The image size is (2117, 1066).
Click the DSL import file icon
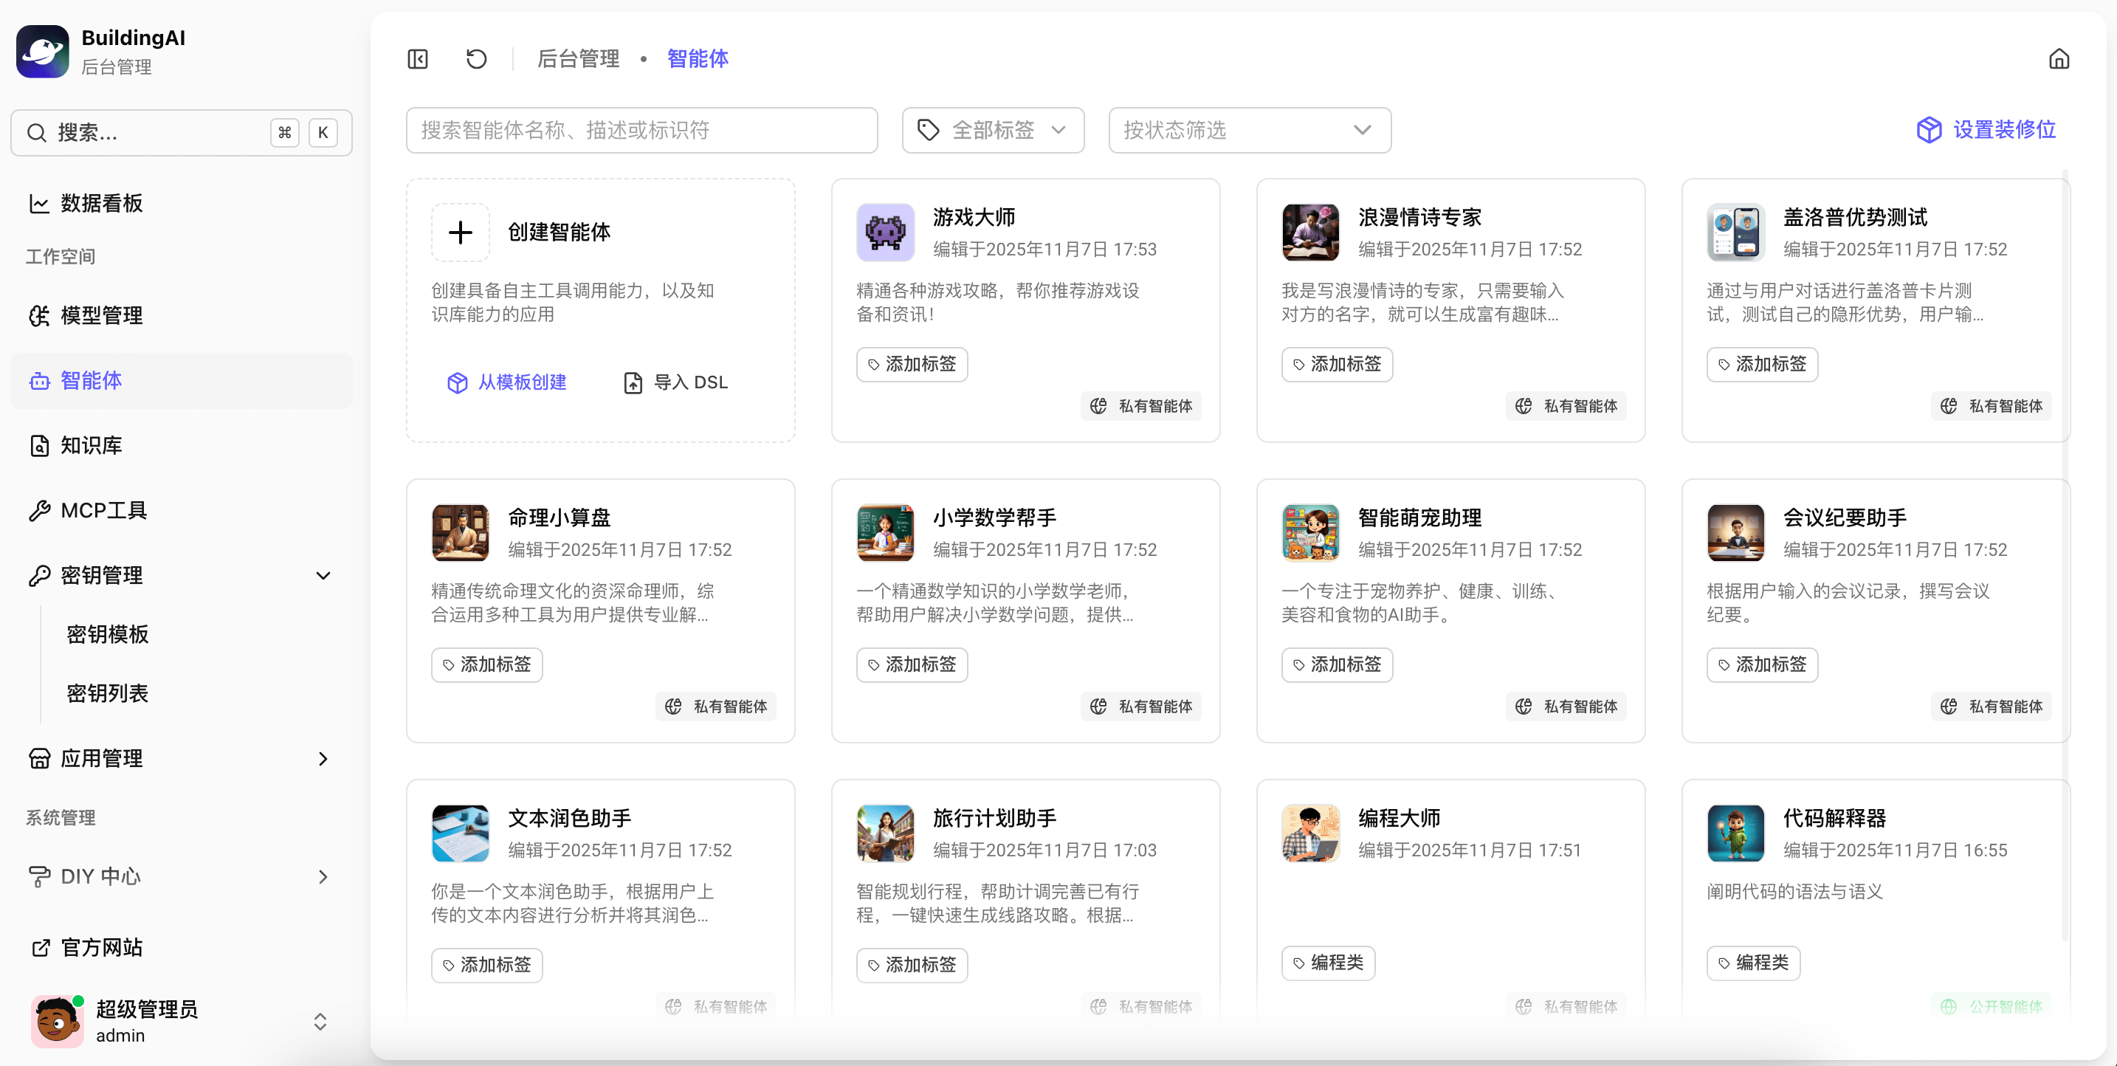(633, 383)
